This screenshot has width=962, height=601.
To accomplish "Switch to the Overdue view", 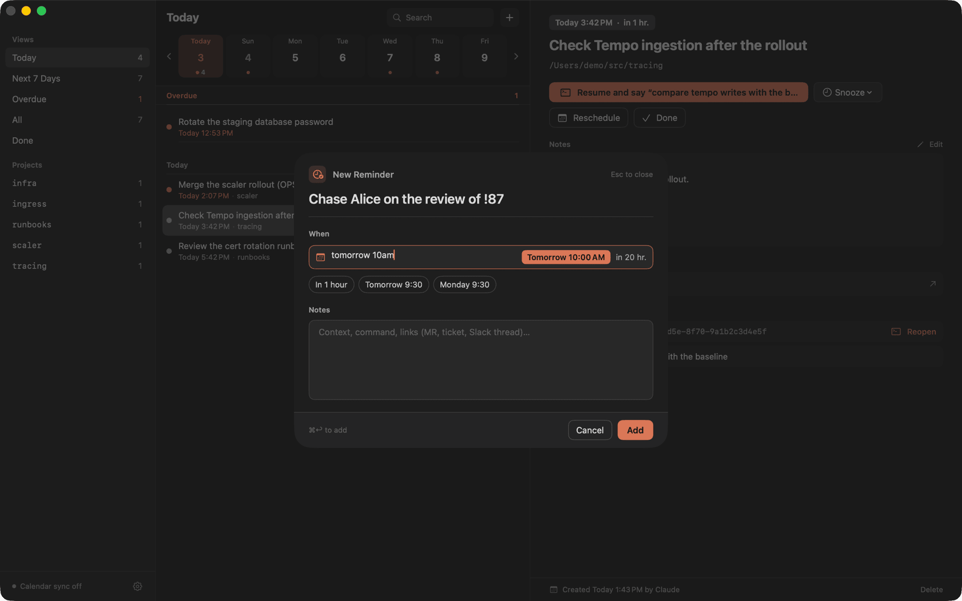I will pyautogui.click(x=77, y=99).
